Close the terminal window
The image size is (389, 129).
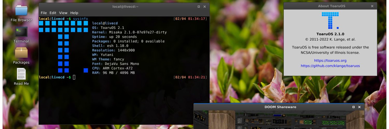click(205, 7)
